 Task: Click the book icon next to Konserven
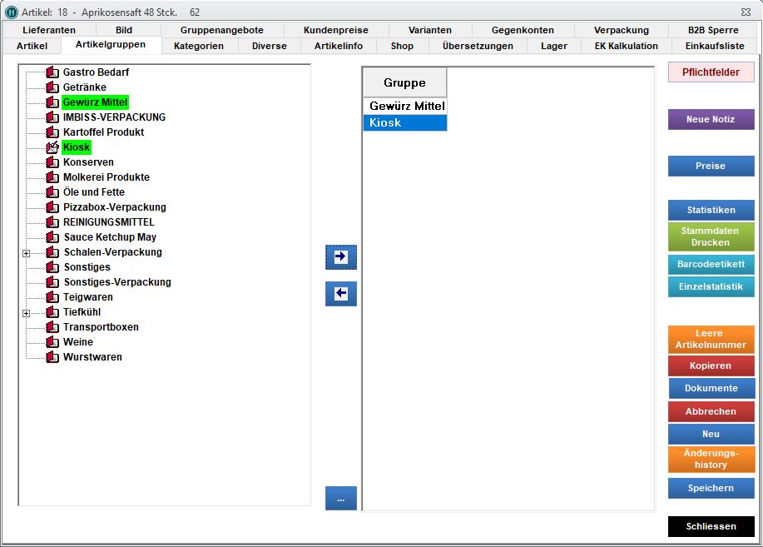52,162
